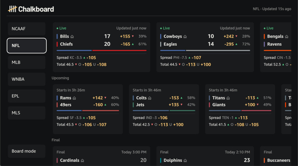Click the Jets team name
This screenshot has height=166, width=298.
140,105
